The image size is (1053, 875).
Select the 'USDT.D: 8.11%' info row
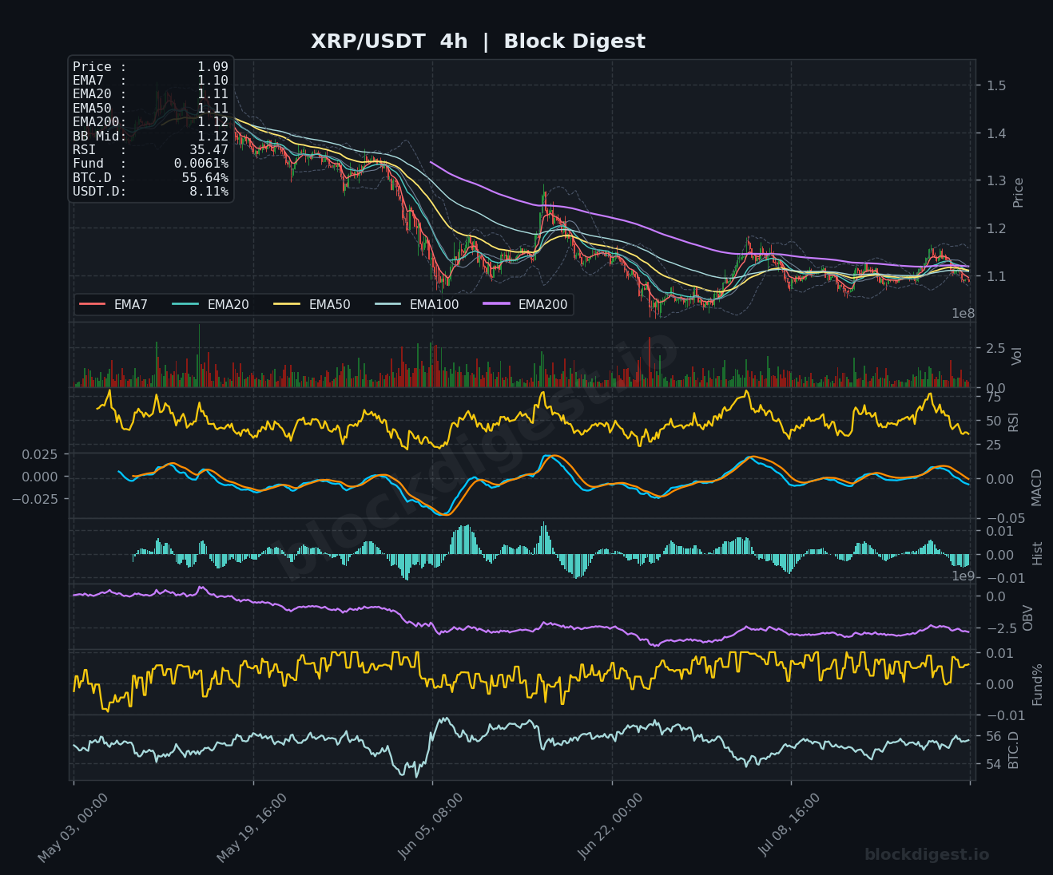pyautogui.click(x=150, y=192)
